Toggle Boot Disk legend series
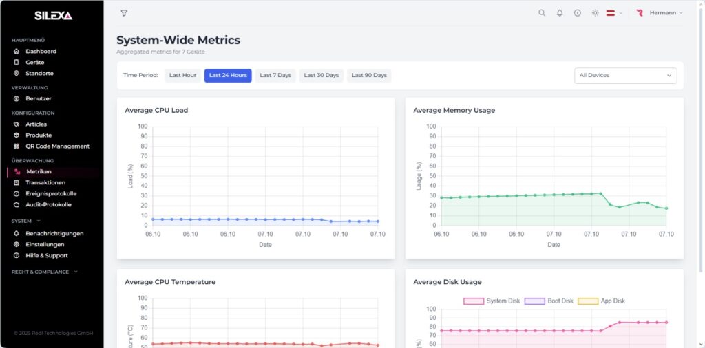 point(549,301)
